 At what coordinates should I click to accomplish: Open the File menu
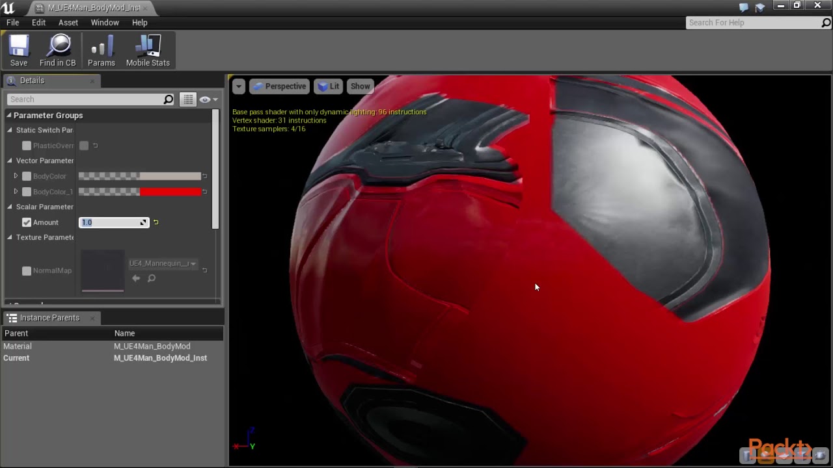click(12, 23)
